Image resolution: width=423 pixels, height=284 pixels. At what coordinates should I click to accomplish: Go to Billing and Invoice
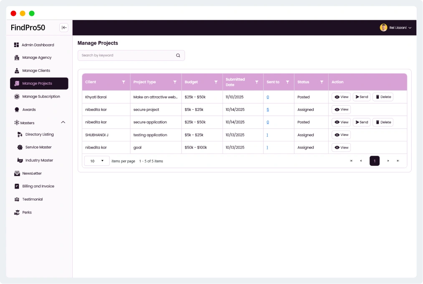(38, 186)
